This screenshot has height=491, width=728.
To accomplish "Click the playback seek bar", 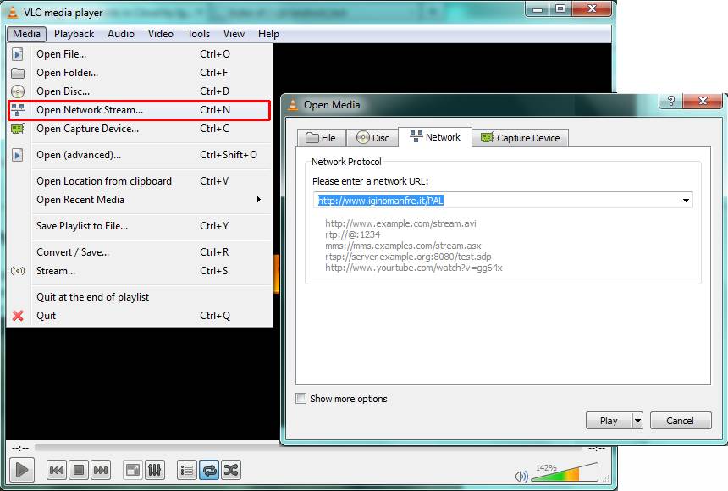I will tap(308, 447).
